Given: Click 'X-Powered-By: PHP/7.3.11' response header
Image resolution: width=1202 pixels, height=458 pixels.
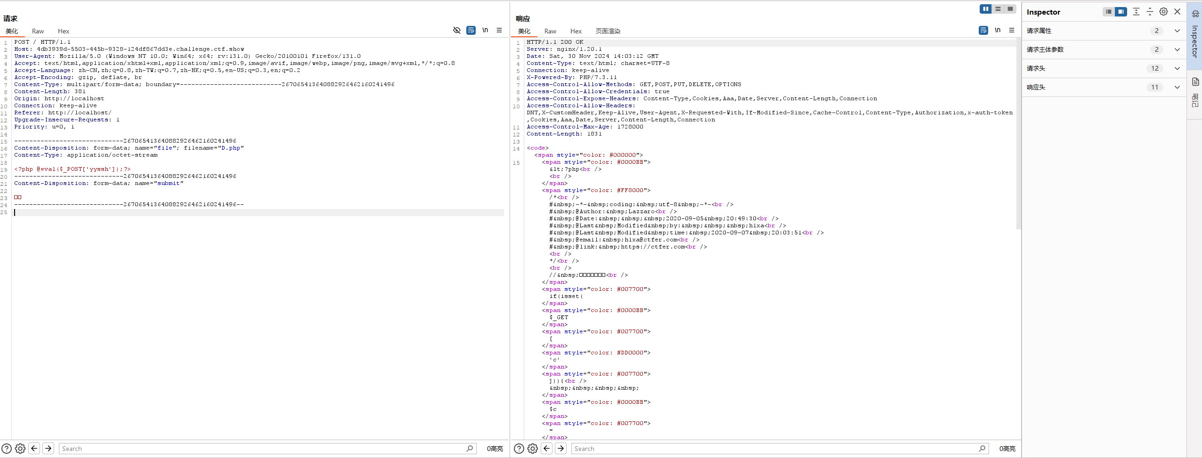Looking at the screenshot, I should (572, 77).
